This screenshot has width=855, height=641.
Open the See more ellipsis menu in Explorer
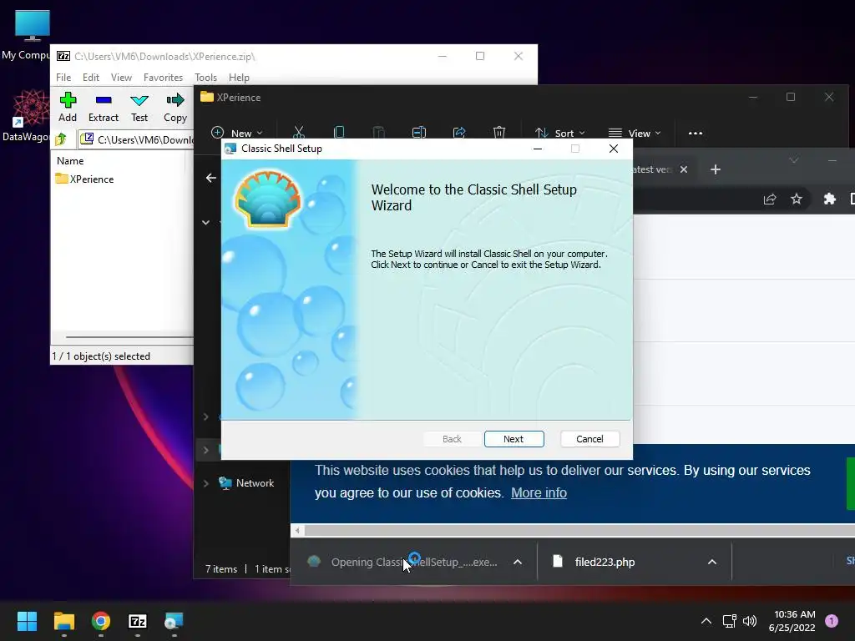696,133
